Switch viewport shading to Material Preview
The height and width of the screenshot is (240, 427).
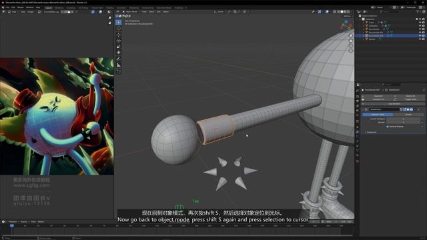point(345,12)
